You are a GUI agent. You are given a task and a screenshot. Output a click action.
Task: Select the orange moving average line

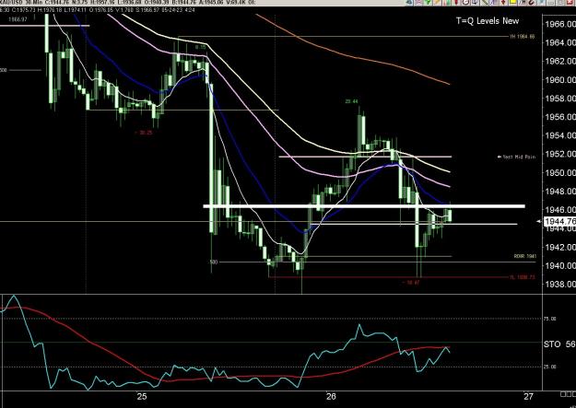tap(353, 57)
